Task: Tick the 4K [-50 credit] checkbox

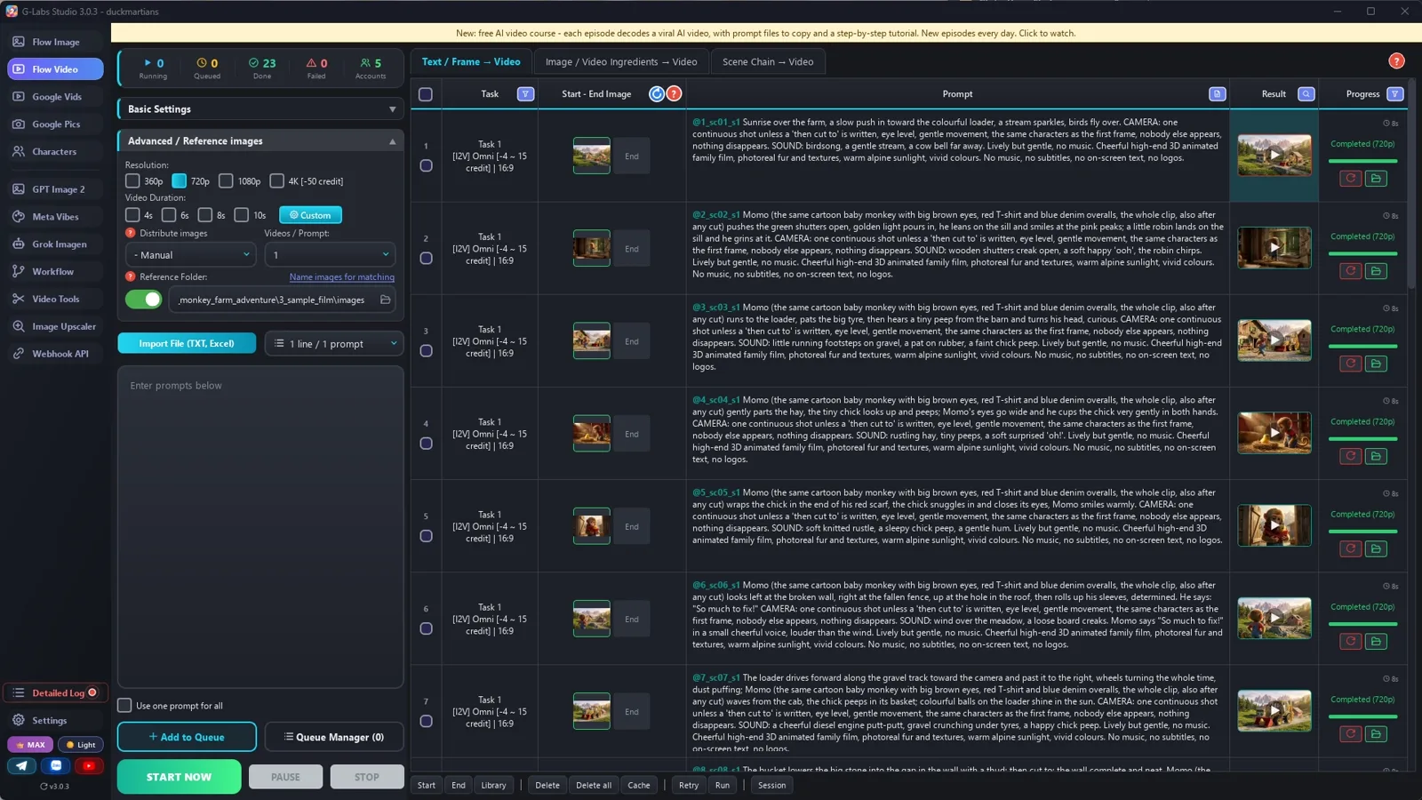Action: click(276, 181)
